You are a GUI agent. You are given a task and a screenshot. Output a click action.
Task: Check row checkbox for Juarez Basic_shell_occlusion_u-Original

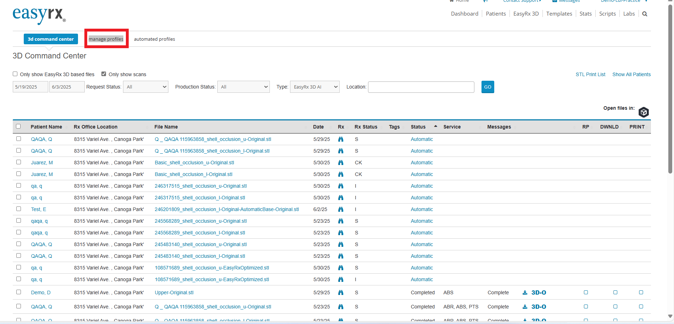(18, 162)
